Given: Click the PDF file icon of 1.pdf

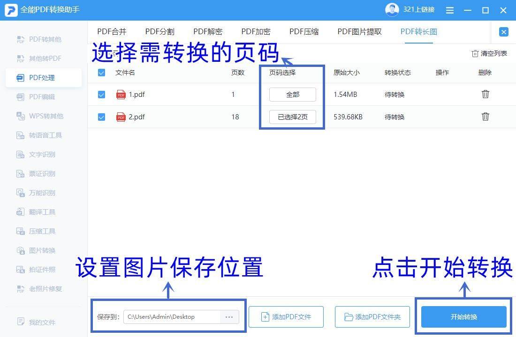Looking at the screenshot, I should tap(121, 95).
